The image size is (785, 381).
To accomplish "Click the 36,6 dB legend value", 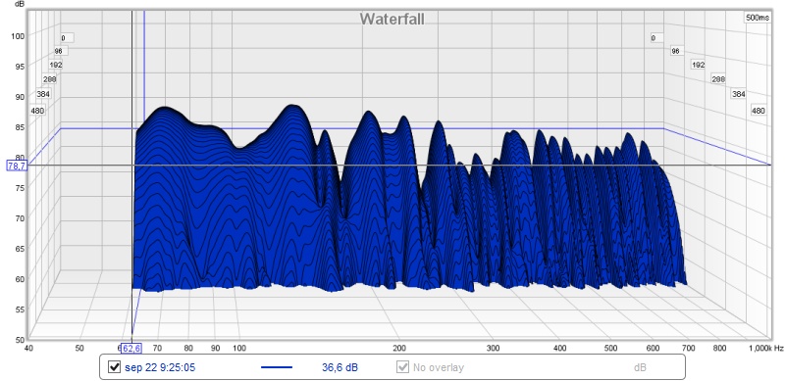I will click(340, 367).
